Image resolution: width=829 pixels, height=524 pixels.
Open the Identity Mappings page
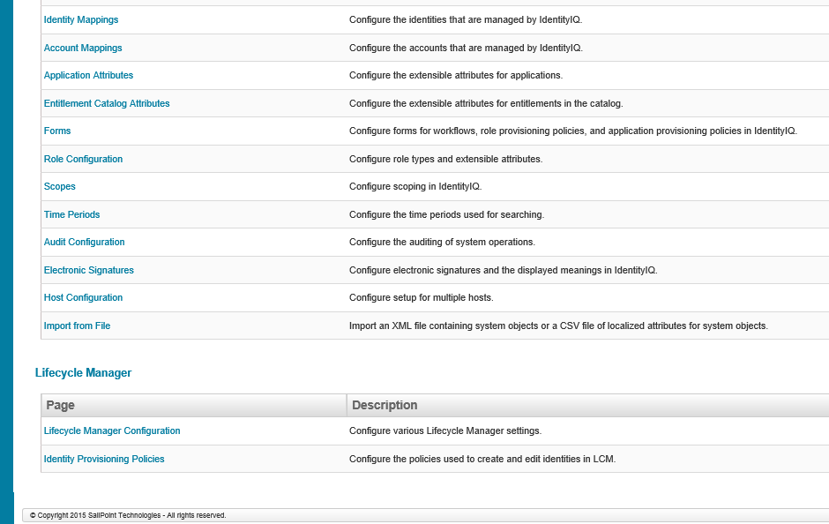(81, 19)
